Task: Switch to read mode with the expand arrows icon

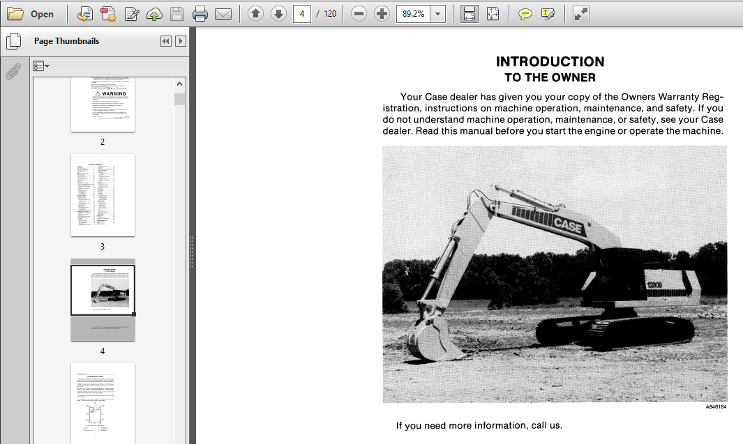Action: click(580, 14)
